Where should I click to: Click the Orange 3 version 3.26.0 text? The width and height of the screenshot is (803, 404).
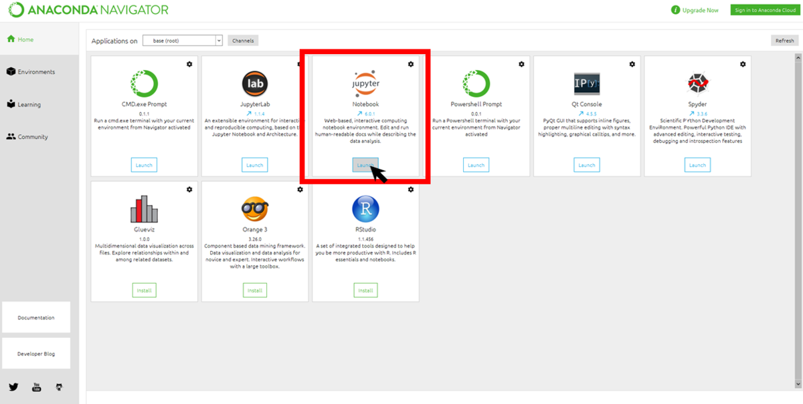[255, 240]
